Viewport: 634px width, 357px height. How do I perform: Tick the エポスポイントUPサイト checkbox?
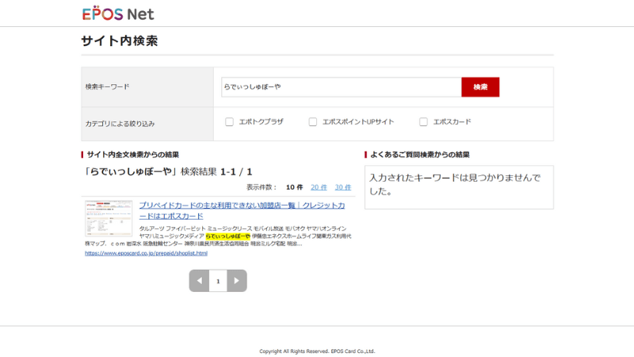[x=312, y=122]
